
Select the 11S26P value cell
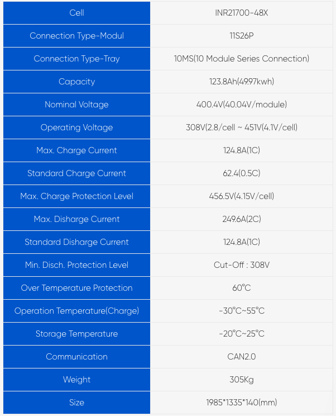coord(241,36)
